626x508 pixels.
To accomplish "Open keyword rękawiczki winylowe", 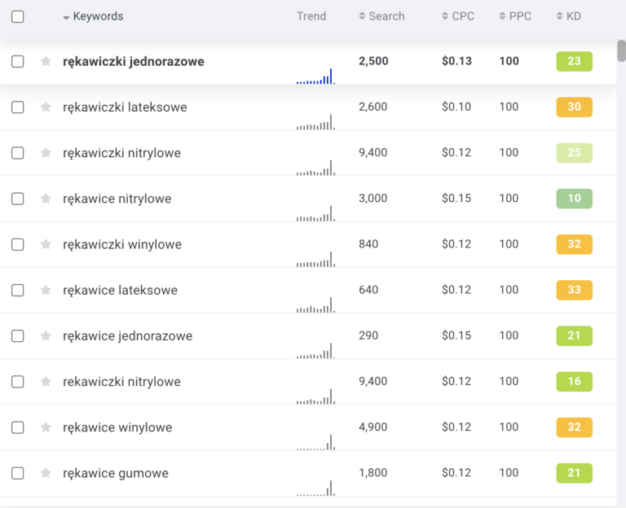I will pyautogui.click(x=122, y=244).
